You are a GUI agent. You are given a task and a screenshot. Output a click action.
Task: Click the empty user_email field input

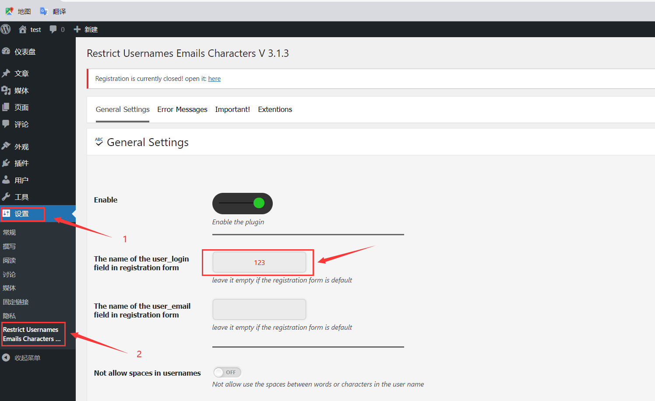pyautogui.click(x=259, y=310)
